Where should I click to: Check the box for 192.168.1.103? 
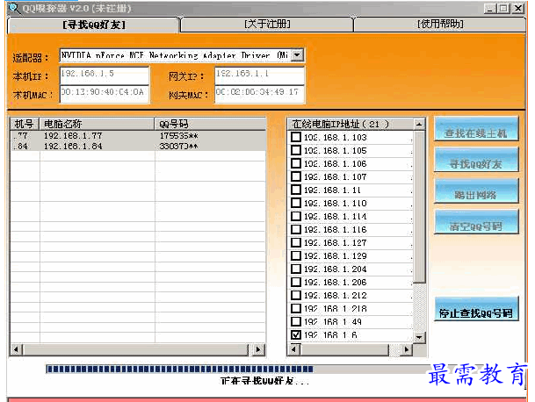pos(296,137)
